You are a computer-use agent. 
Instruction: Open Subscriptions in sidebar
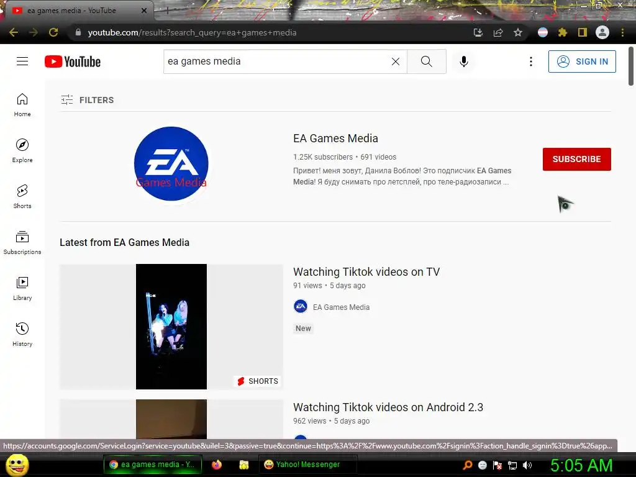(22, 243)
